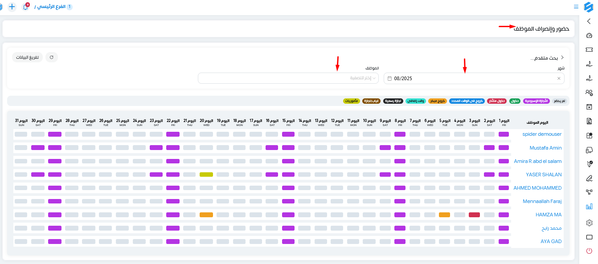
Task: Click the refresh data icon button
Action: tap(52, 57)
